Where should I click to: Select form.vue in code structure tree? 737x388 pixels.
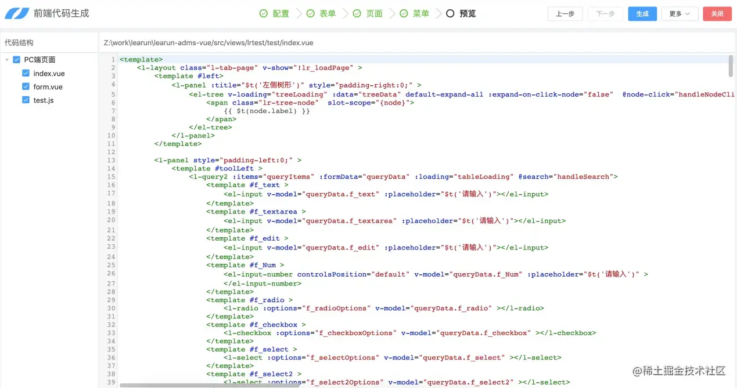(x=48, y=86)
